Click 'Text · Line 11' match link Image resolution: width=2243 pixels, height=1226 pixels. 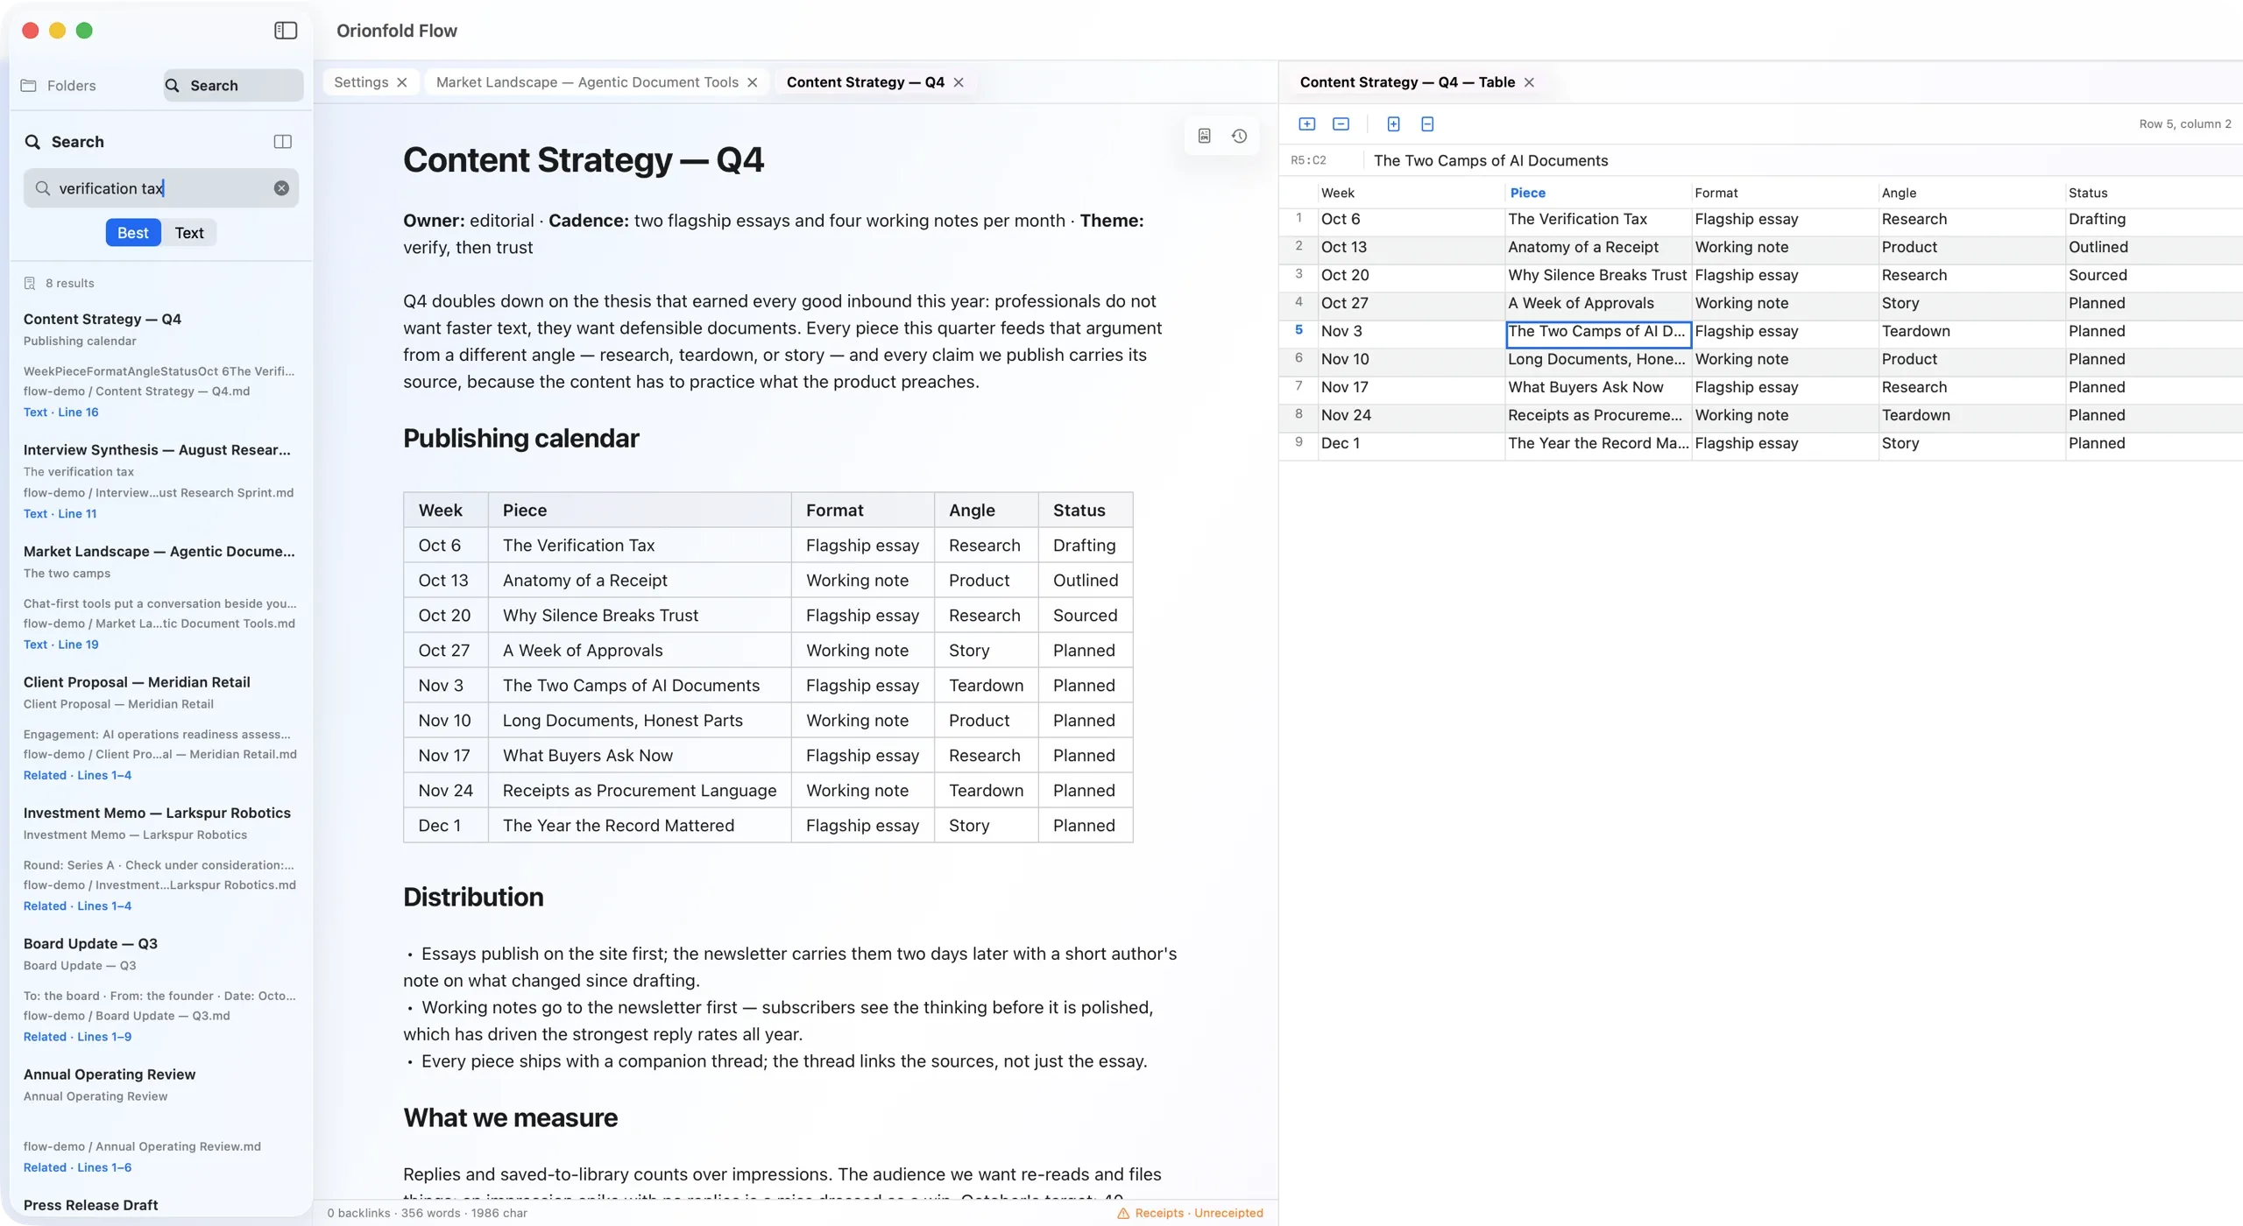pos(60,514)
